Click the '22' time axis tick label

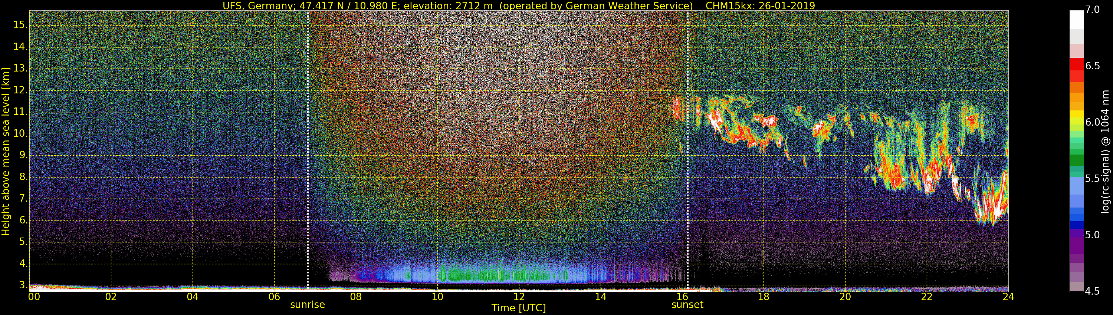pyautogui.click(x=927, y=296)
